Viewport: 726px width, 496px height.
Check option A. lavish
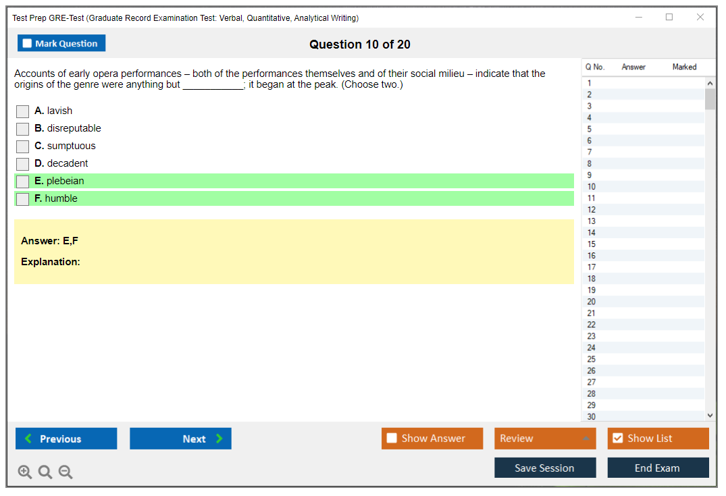point(23,111)
